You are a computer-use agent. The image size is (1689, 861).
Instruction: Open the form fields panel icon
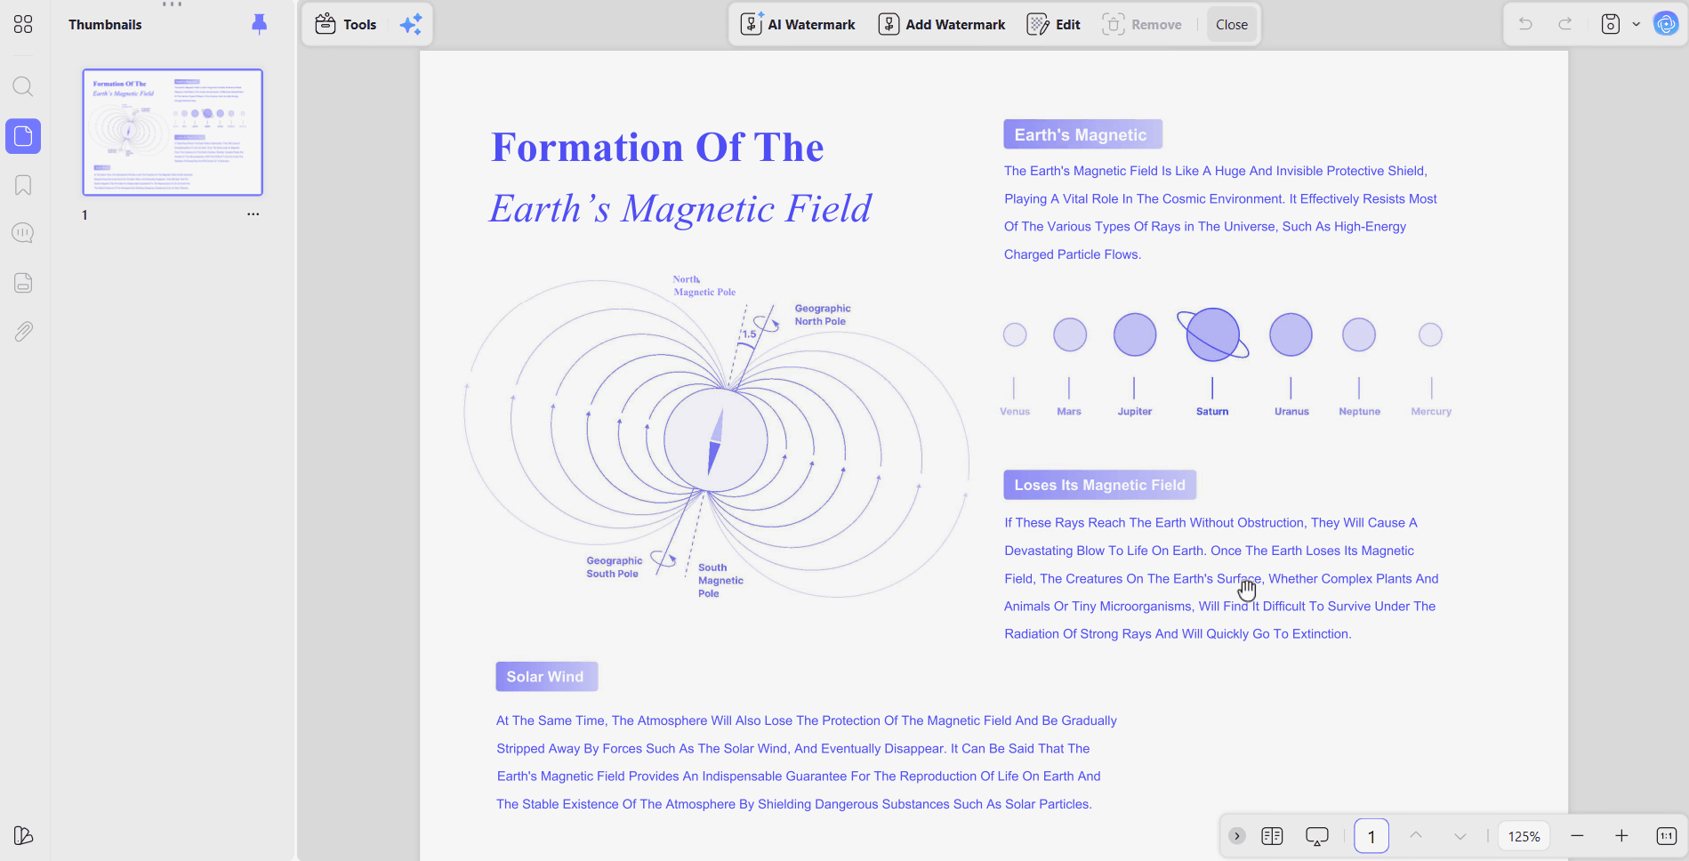23,283
